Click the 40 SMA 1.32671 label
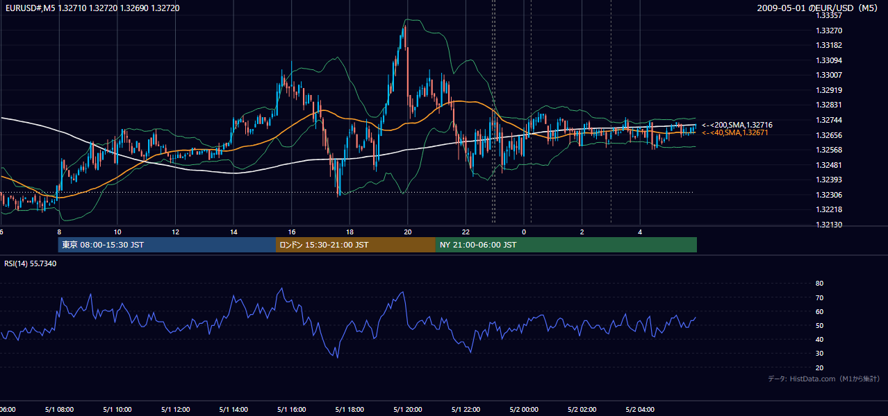The height and width of the screenshot is (416, 888). [x=737, y=132]
